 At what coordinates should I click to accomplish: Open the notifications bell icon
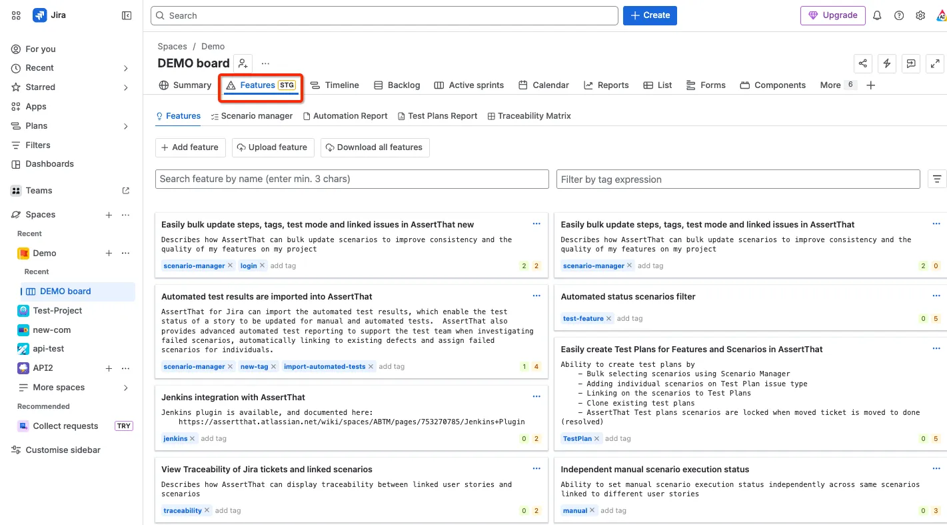[877, 15]
